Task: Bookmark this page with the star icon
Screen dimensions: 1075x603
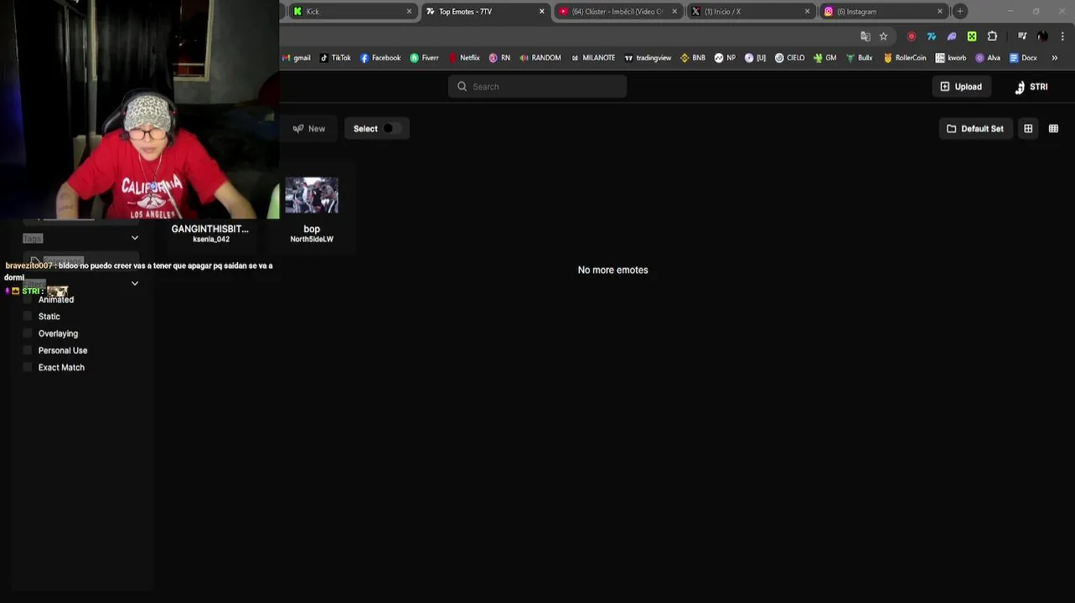Action: 883,36
